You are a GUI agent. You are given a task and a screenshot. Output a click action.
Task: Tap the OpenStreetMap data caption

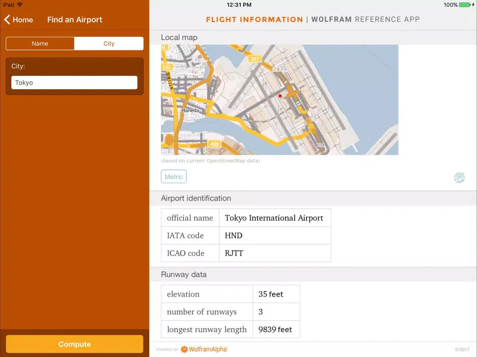pyautogui.click(x=210, y=161)
